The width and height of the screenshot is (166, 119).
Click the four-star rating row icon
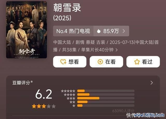[x=70, y=95]
